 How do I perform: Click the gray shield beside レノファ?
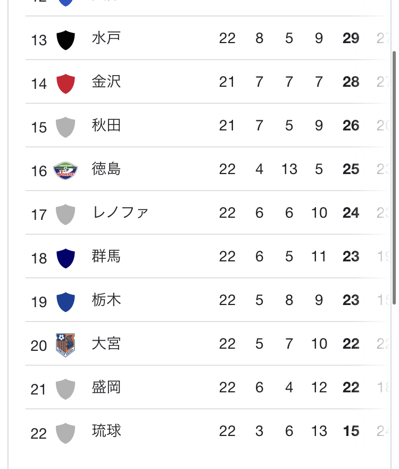click(65, 215)
